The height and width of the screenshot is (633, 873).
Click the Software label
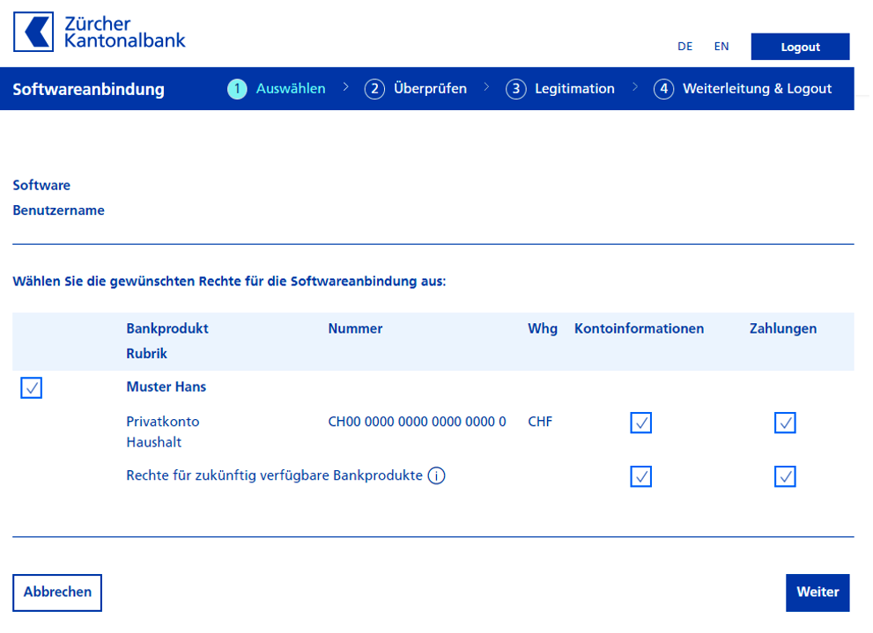[41, 185]
